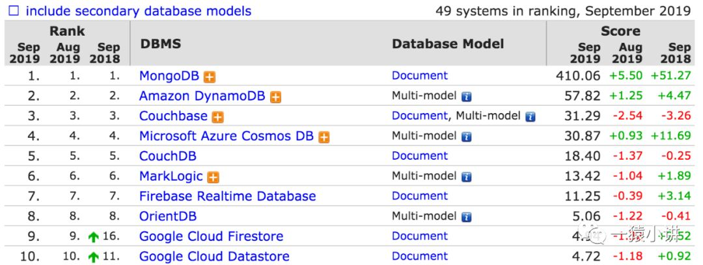Click Document model link in MongoDB row
The image size is (703, 265).
click(x=420, y=76)
